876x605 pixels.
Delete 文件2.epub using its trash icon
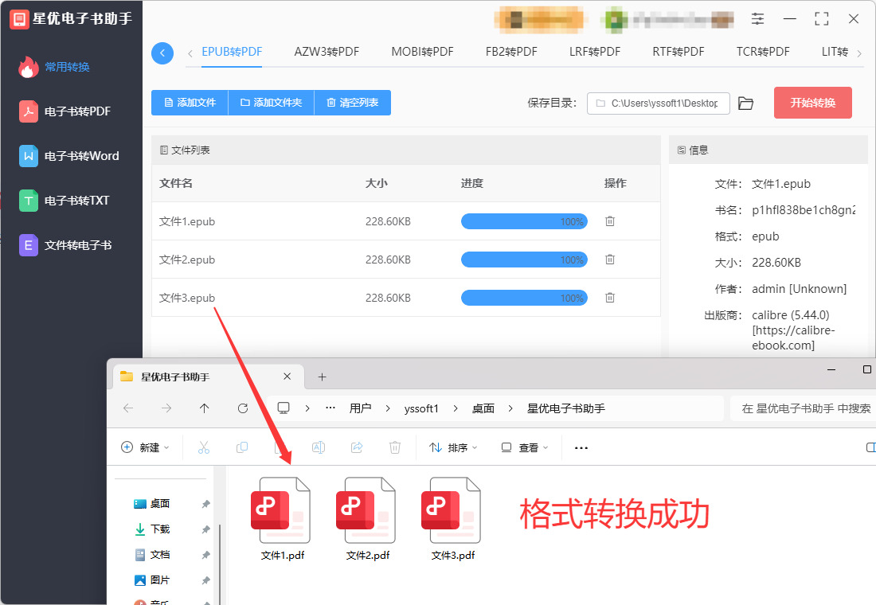[609, 260]
